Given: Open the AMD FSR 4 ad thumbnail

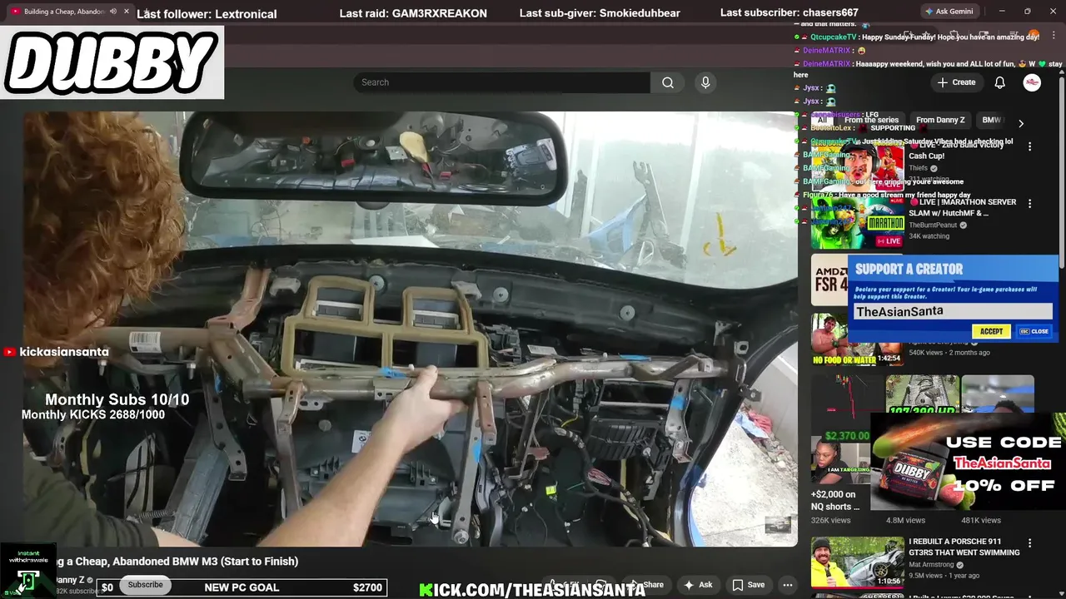Looking at the screenshot, I should click(829, 280).
